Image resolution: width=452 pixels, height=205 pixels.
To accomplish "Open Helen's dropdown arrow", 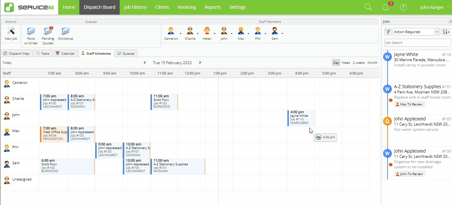I will pos(215,34).
